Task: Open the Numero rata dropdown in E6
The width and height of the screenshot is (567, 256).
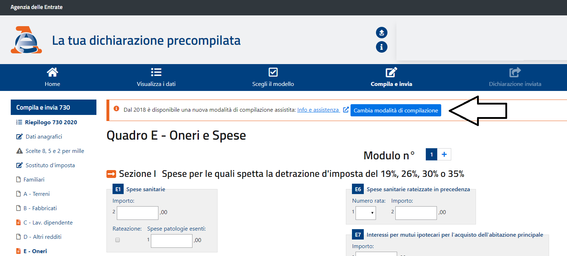Action: click(x=366, y=213)
